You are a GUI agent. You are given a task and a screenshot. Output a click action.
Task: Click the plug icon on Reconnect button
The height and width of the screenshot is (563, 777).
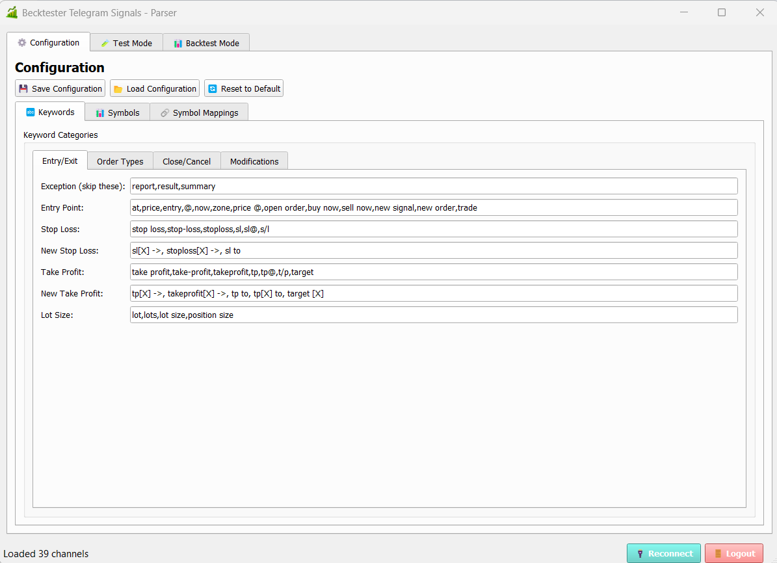coord(640,554)
